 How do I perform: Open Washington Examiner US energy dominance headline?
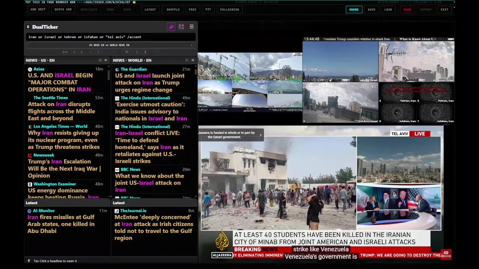63,194
